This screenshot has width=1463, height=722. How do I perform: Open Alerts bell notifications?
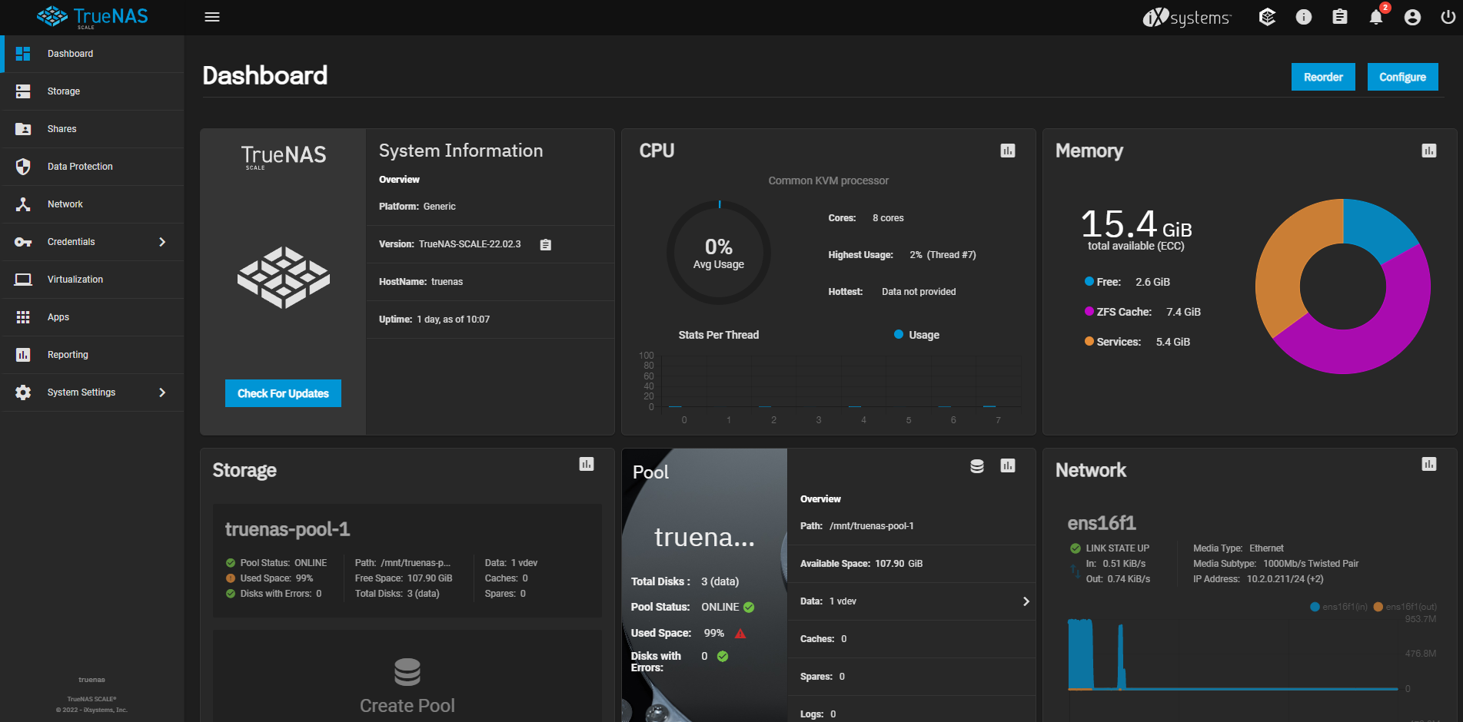coord(1376,17)
